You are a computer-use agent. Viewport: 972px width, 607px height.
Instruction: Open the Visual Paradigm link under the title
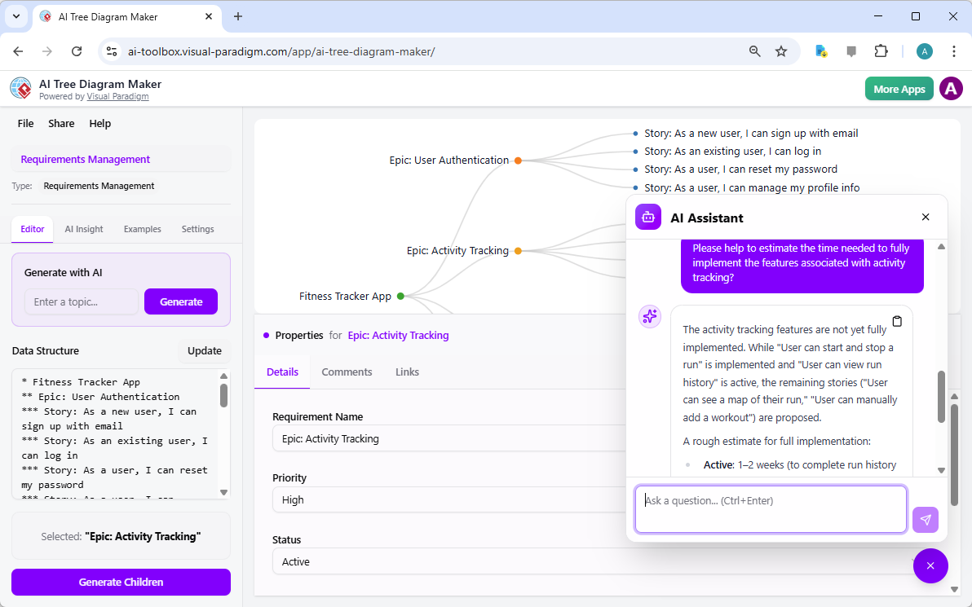117,95
